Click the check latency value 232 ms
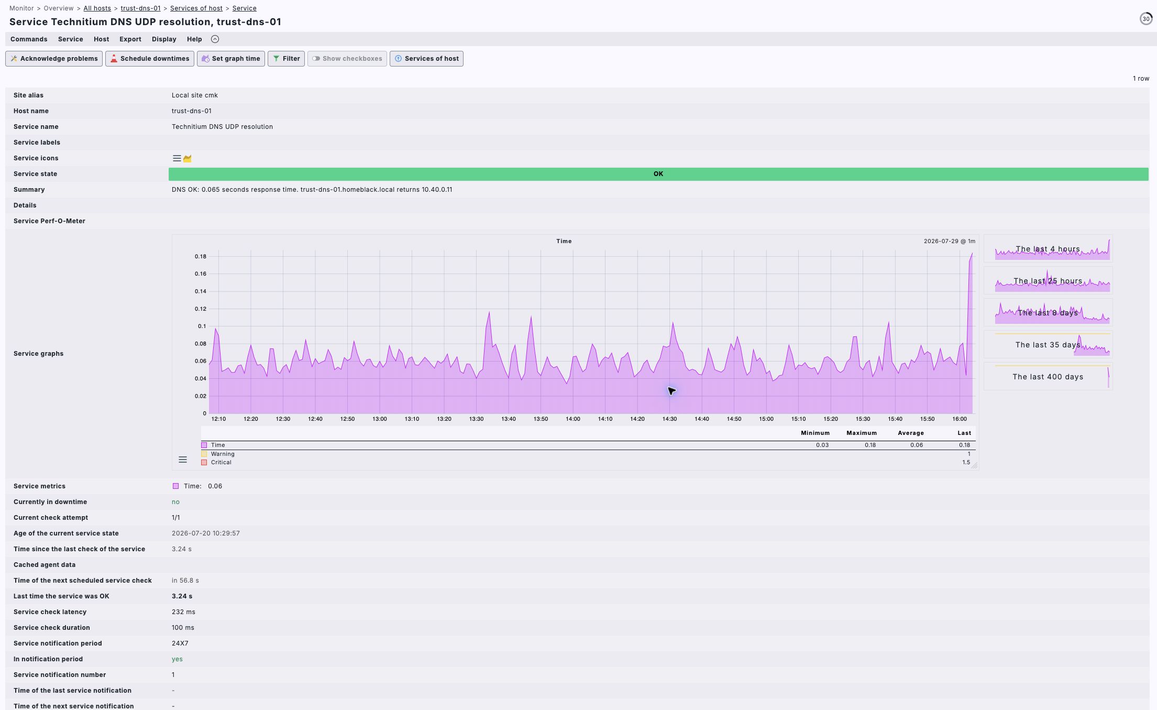This screenshot has height=710, width=1157. pyautogui.click(x=183, y=612)
